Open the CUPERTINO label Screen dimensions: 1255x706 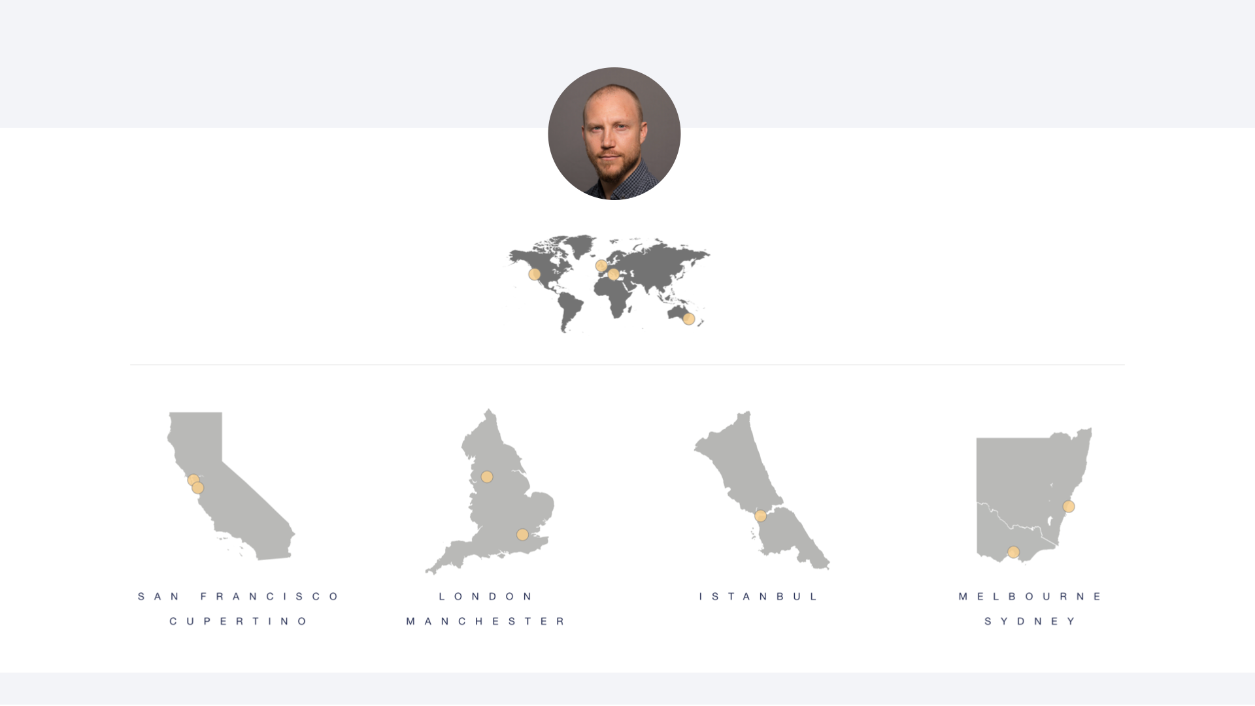[239, 621]
